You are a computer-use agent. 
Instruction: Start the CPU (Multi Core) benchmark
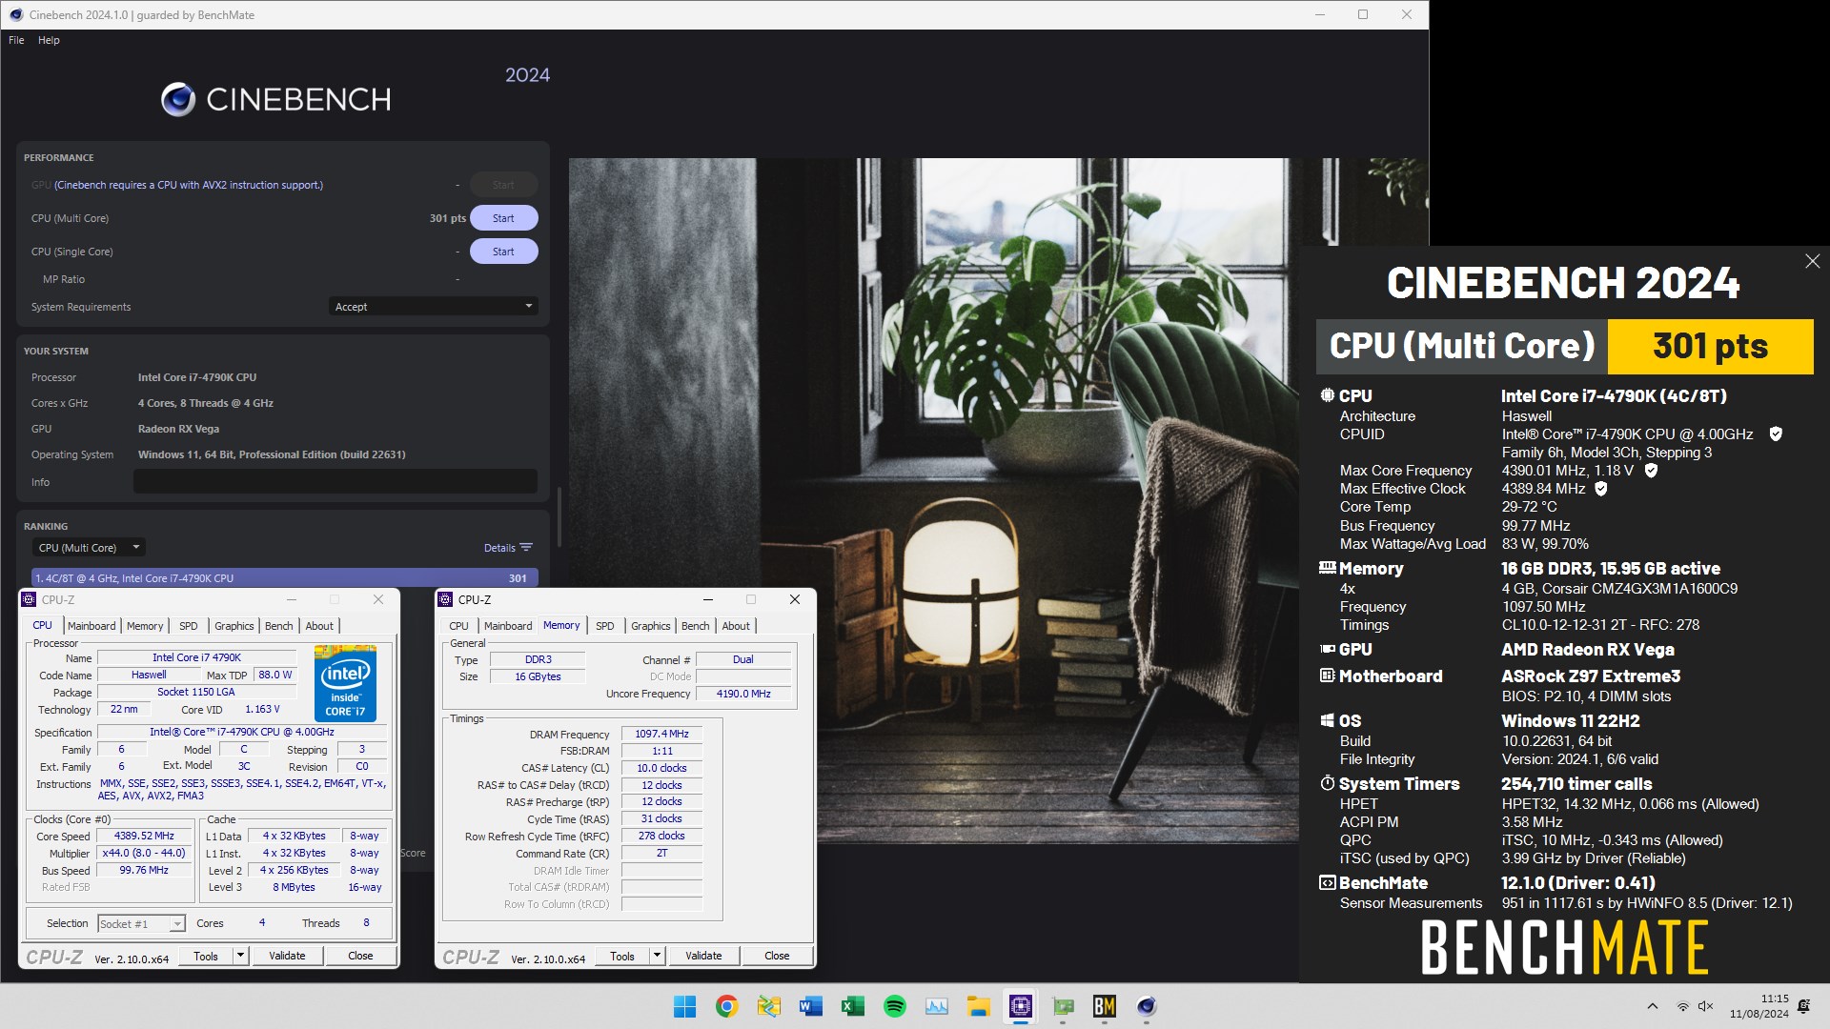[x=503, y=218]
